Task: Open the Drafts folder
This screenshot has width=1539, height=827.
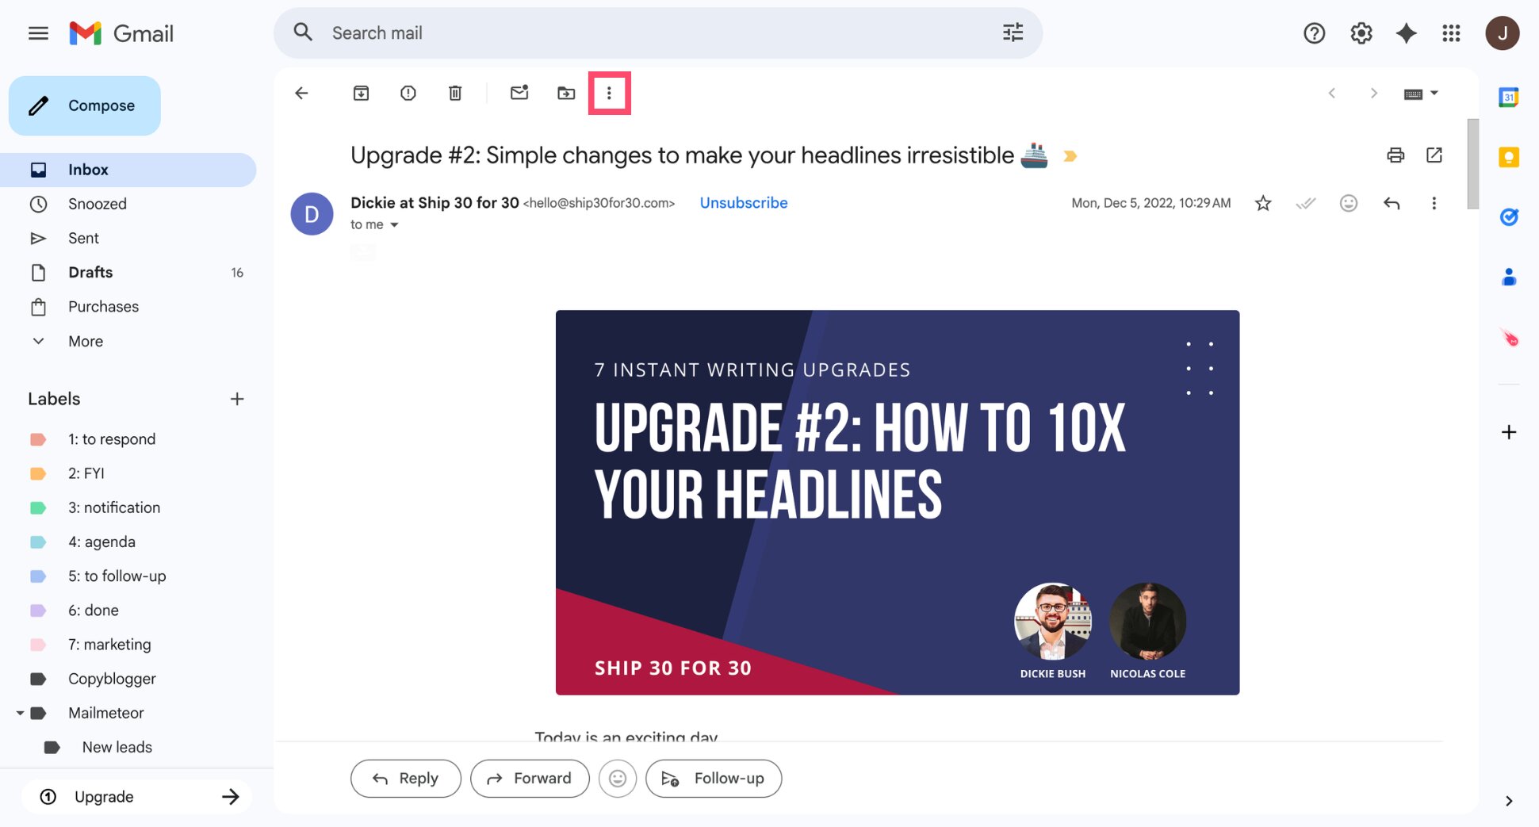Action: coord(90,272)
